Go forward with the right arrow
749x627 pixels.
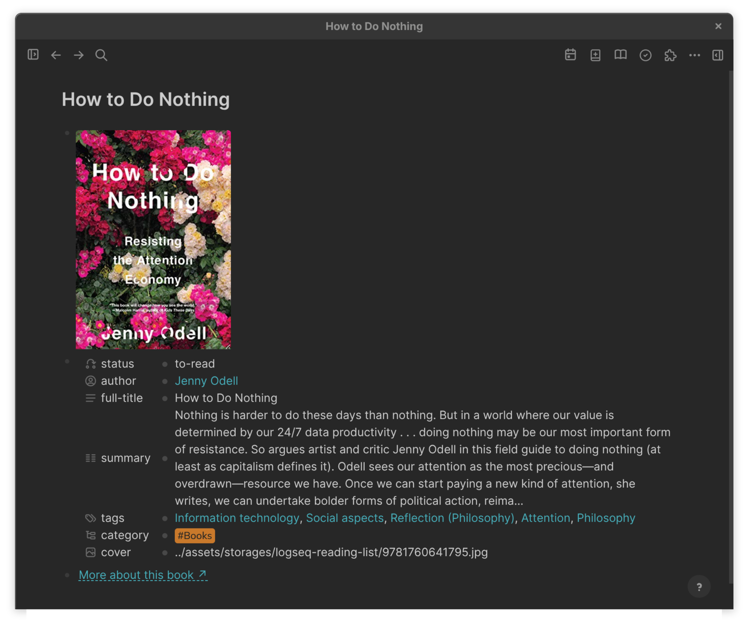[x=79, y=55]
